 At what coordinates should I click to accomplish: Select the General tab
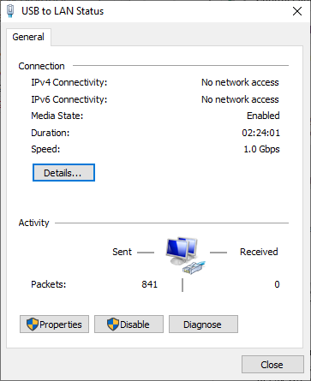pyautogui.click(x=28, y=37)
